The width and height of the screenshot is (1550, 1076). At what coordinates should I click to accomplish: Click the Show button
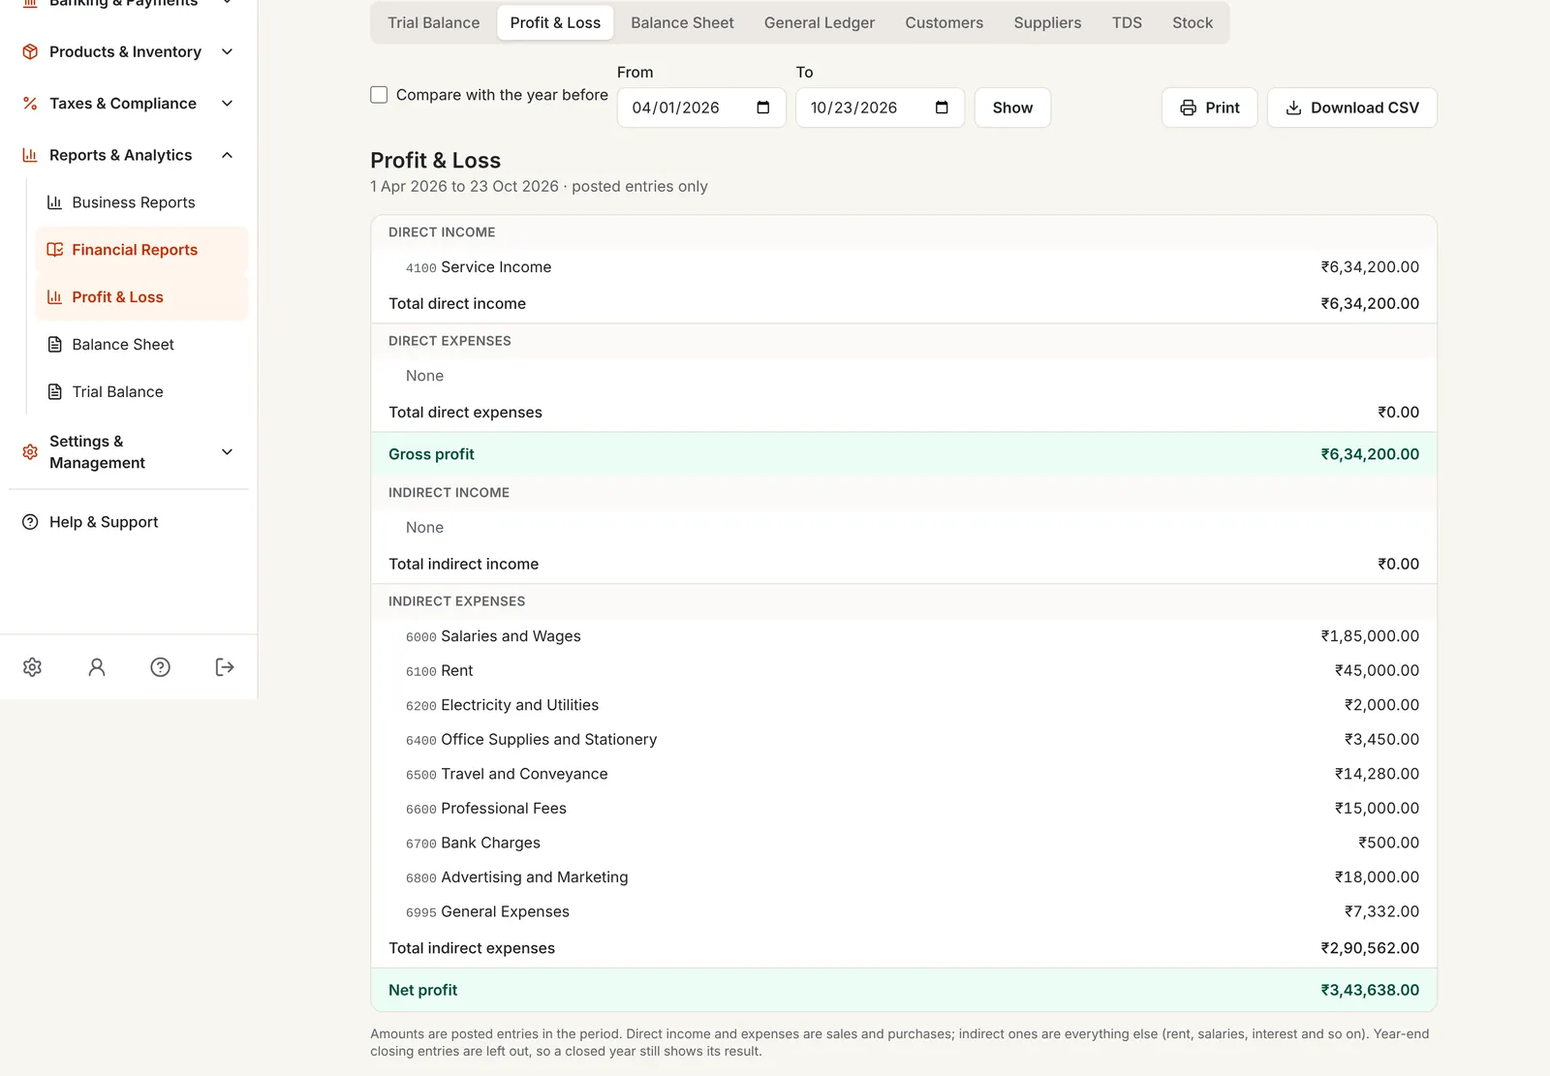pos(1012,108)
